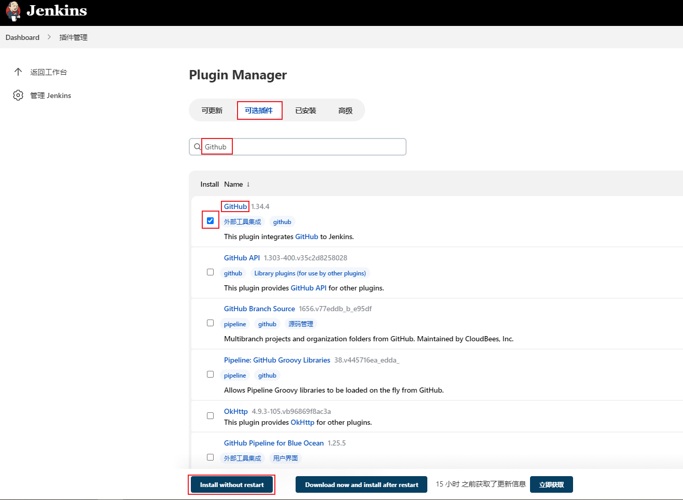Focus the plugin search field containing Github
The image size is (683, 500).
298,147
